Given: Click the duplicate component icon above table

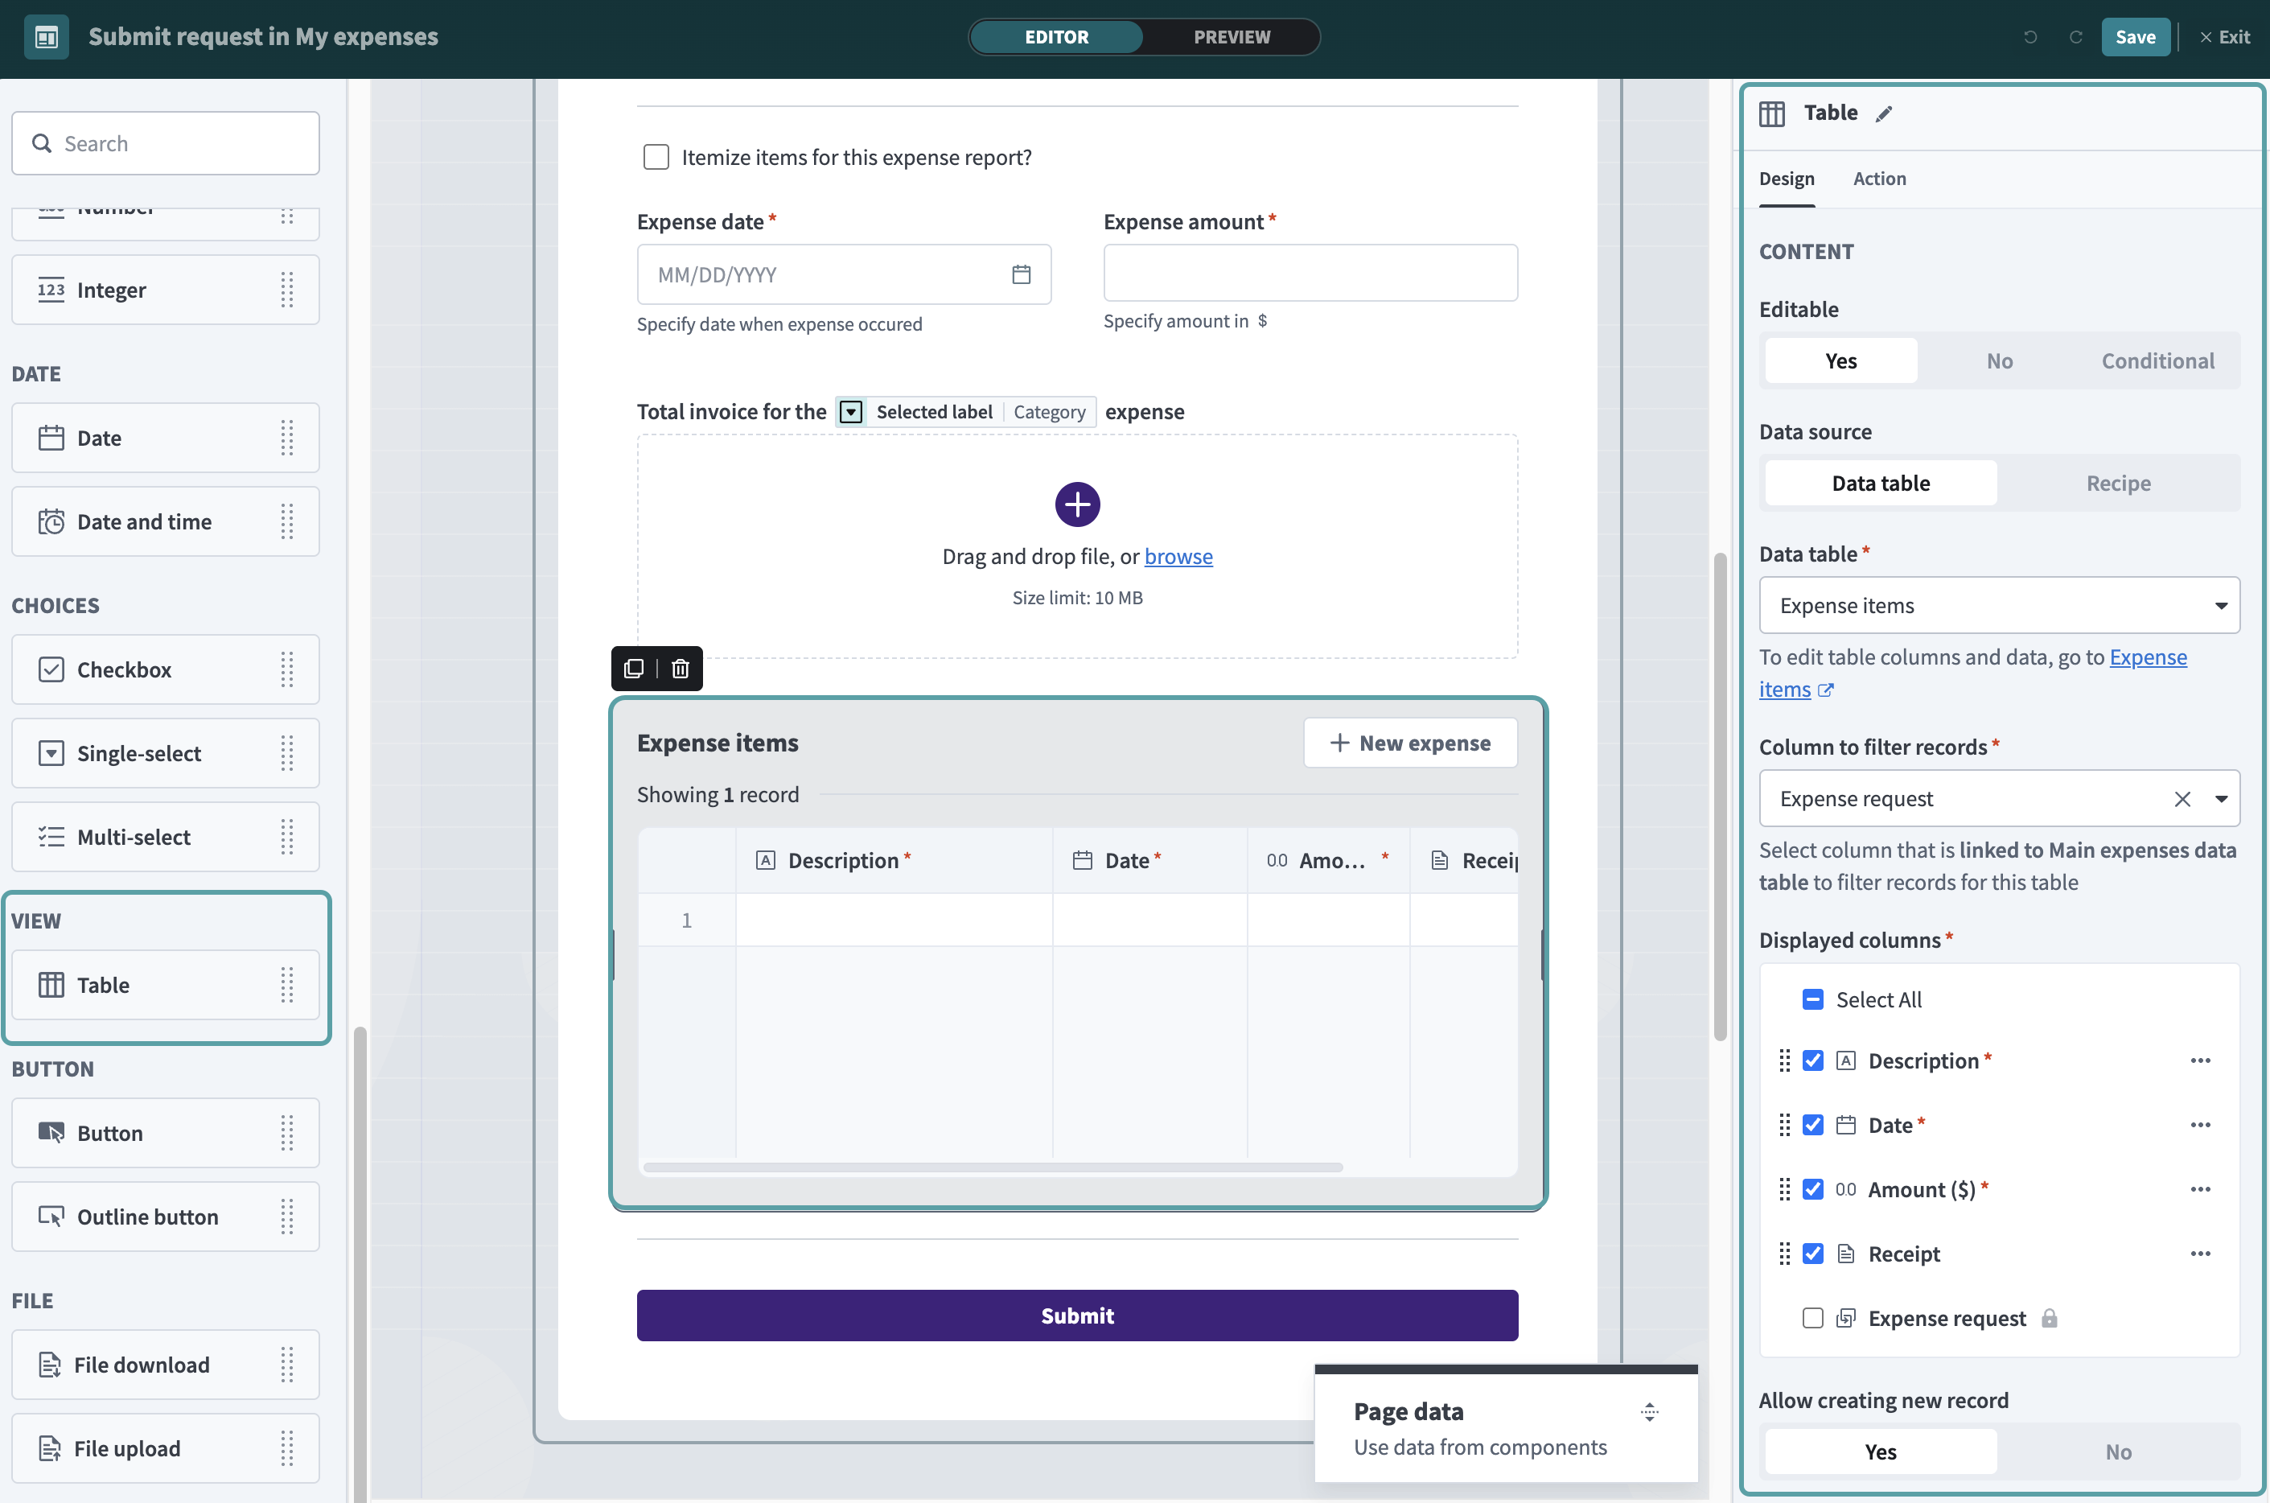Looking at the screenshot, I should (633, 668).
